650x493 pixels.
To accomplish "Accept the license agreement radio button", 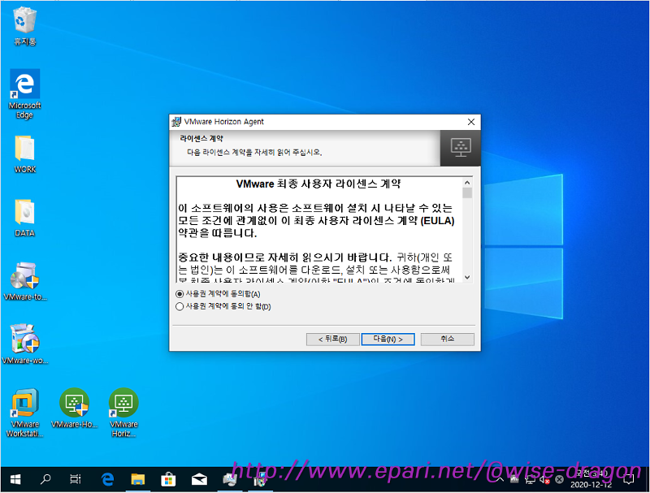I will pyautogui.click(x=180, y=294).
